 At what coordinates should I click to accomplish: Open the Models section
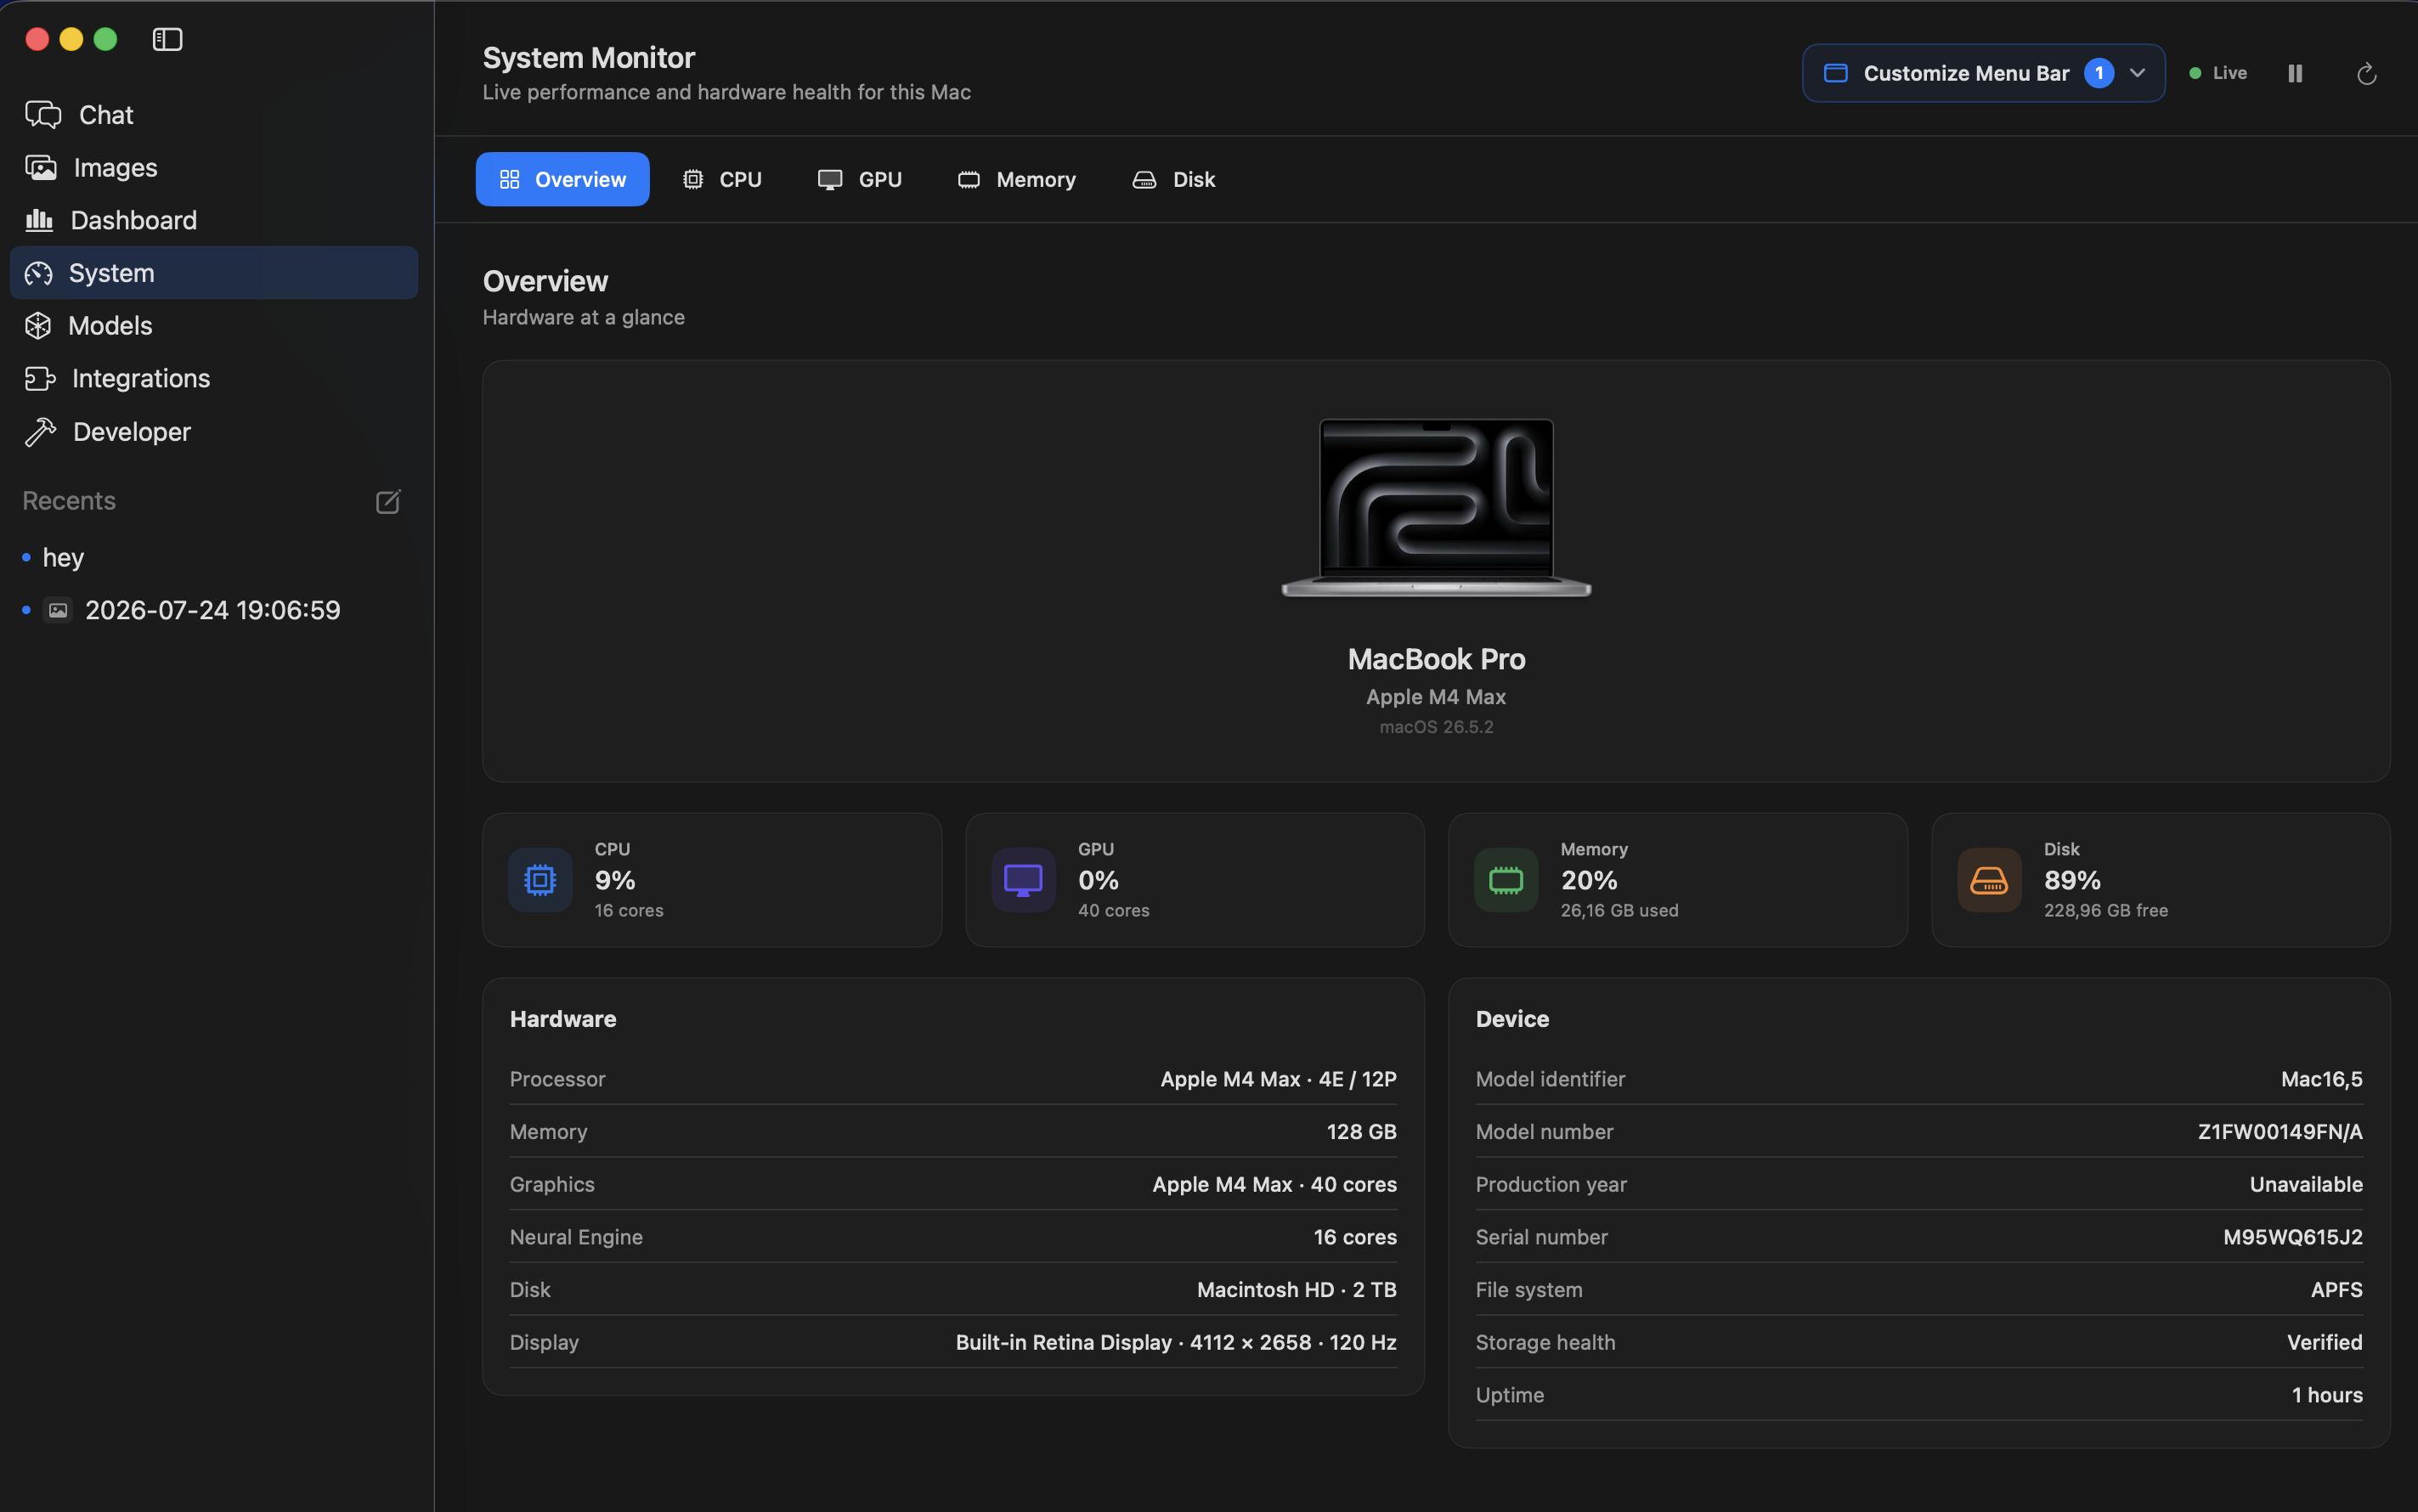(213, 325)
